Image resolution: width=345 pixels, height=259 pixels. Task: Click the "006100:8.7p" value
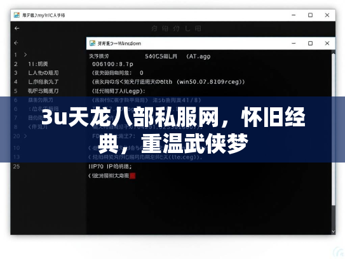[x=112, y=64]
